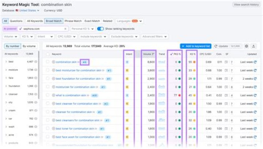Screen dimensions: 263x149
Task: Select Phrase Match tab
Action: coord(73,21)
